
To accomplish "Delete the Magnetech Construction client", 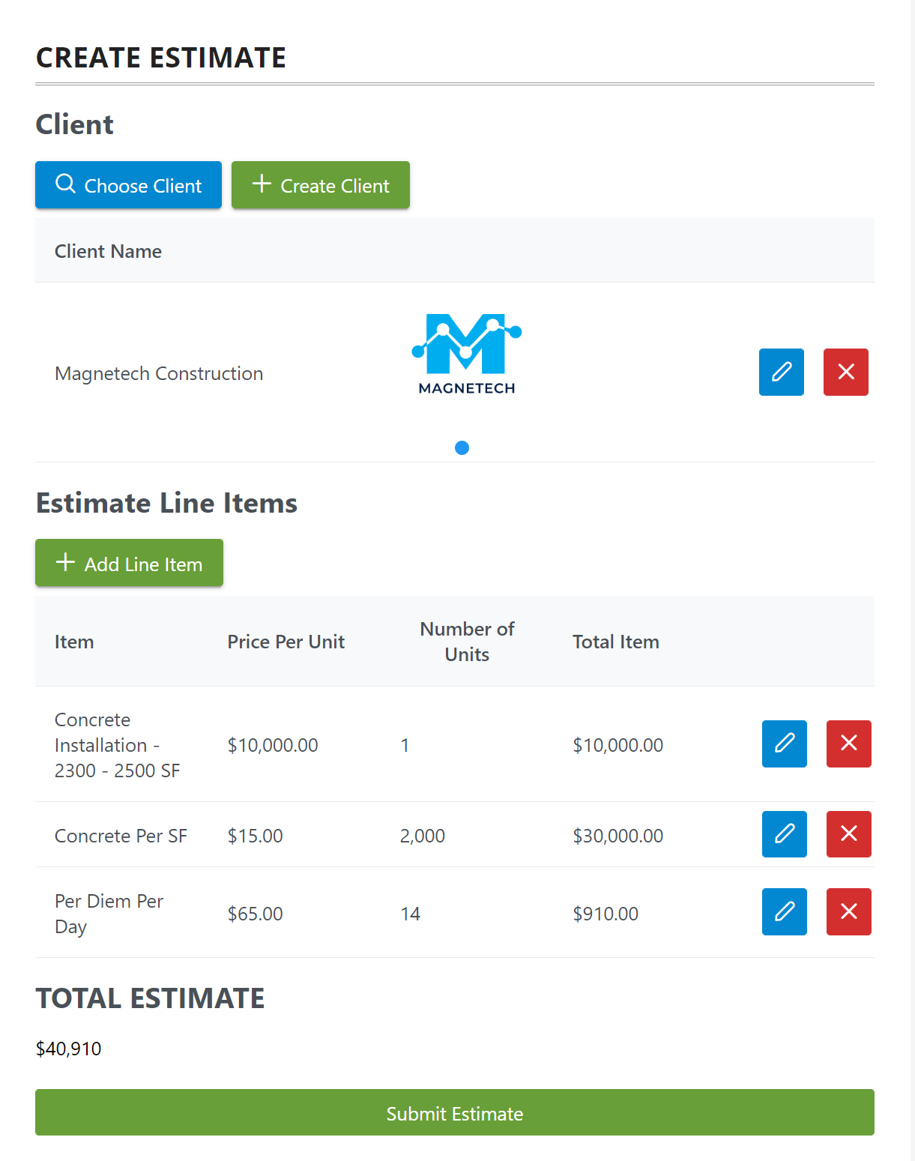I will pos(845,372).
